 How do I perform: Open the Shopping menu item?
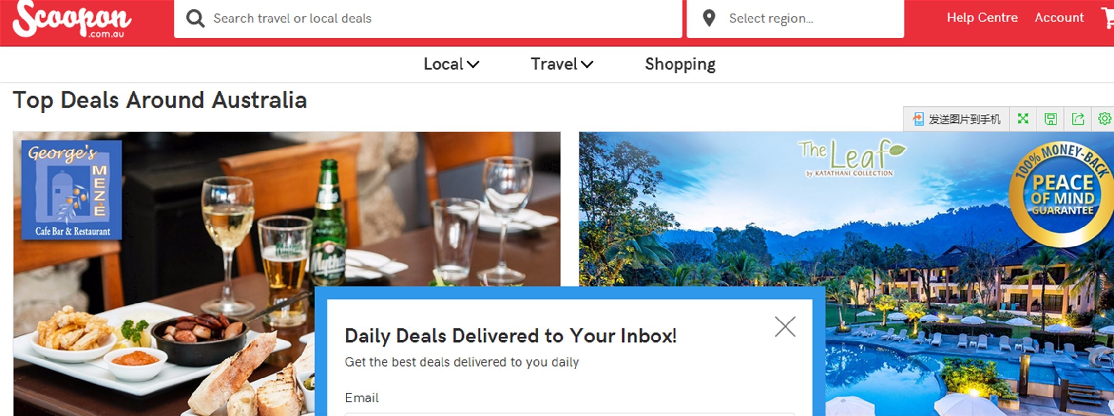tap(680, 64)
